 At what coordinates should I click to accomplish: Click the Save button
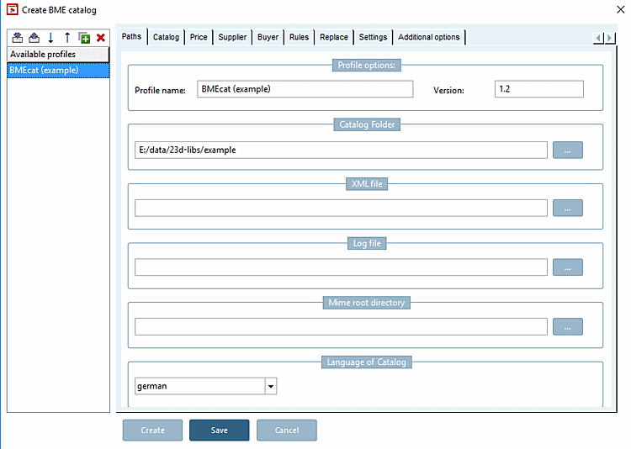(220, 431)
